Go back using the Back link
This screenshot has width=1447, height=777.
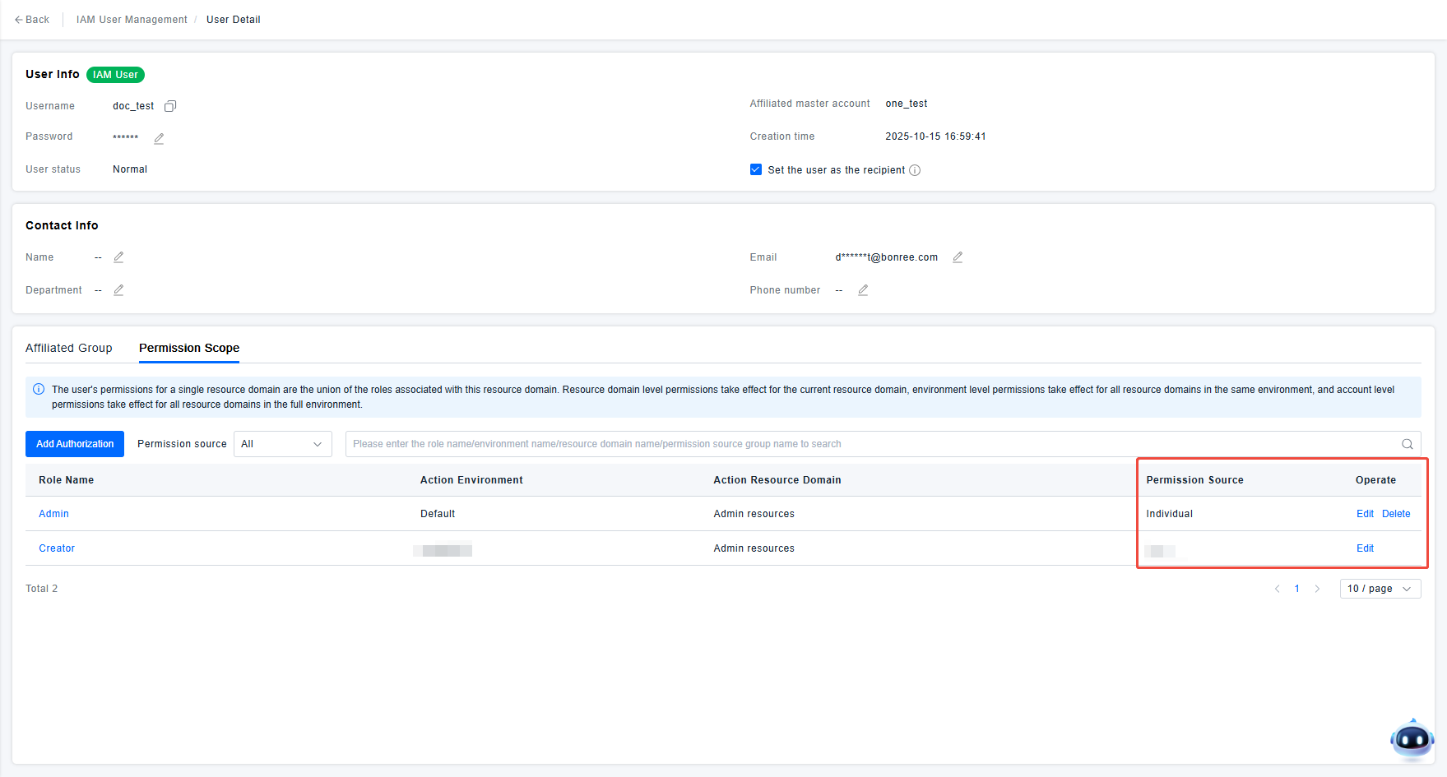click(x=32, y=20)
